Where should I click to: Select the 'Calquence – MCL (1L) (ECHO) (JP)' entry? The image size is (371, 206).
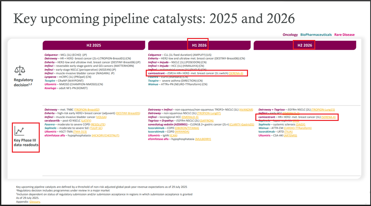click(x=66, y=55)
